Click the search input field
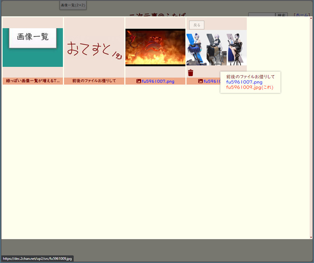The width and height of the screenshot is (314, 263). [261, 15]
